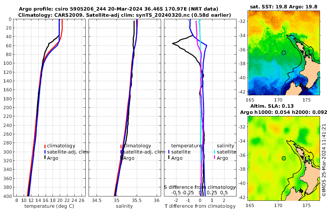Click the Argo float marker on SST map
The image size is (328, 211).
[284, 53]
